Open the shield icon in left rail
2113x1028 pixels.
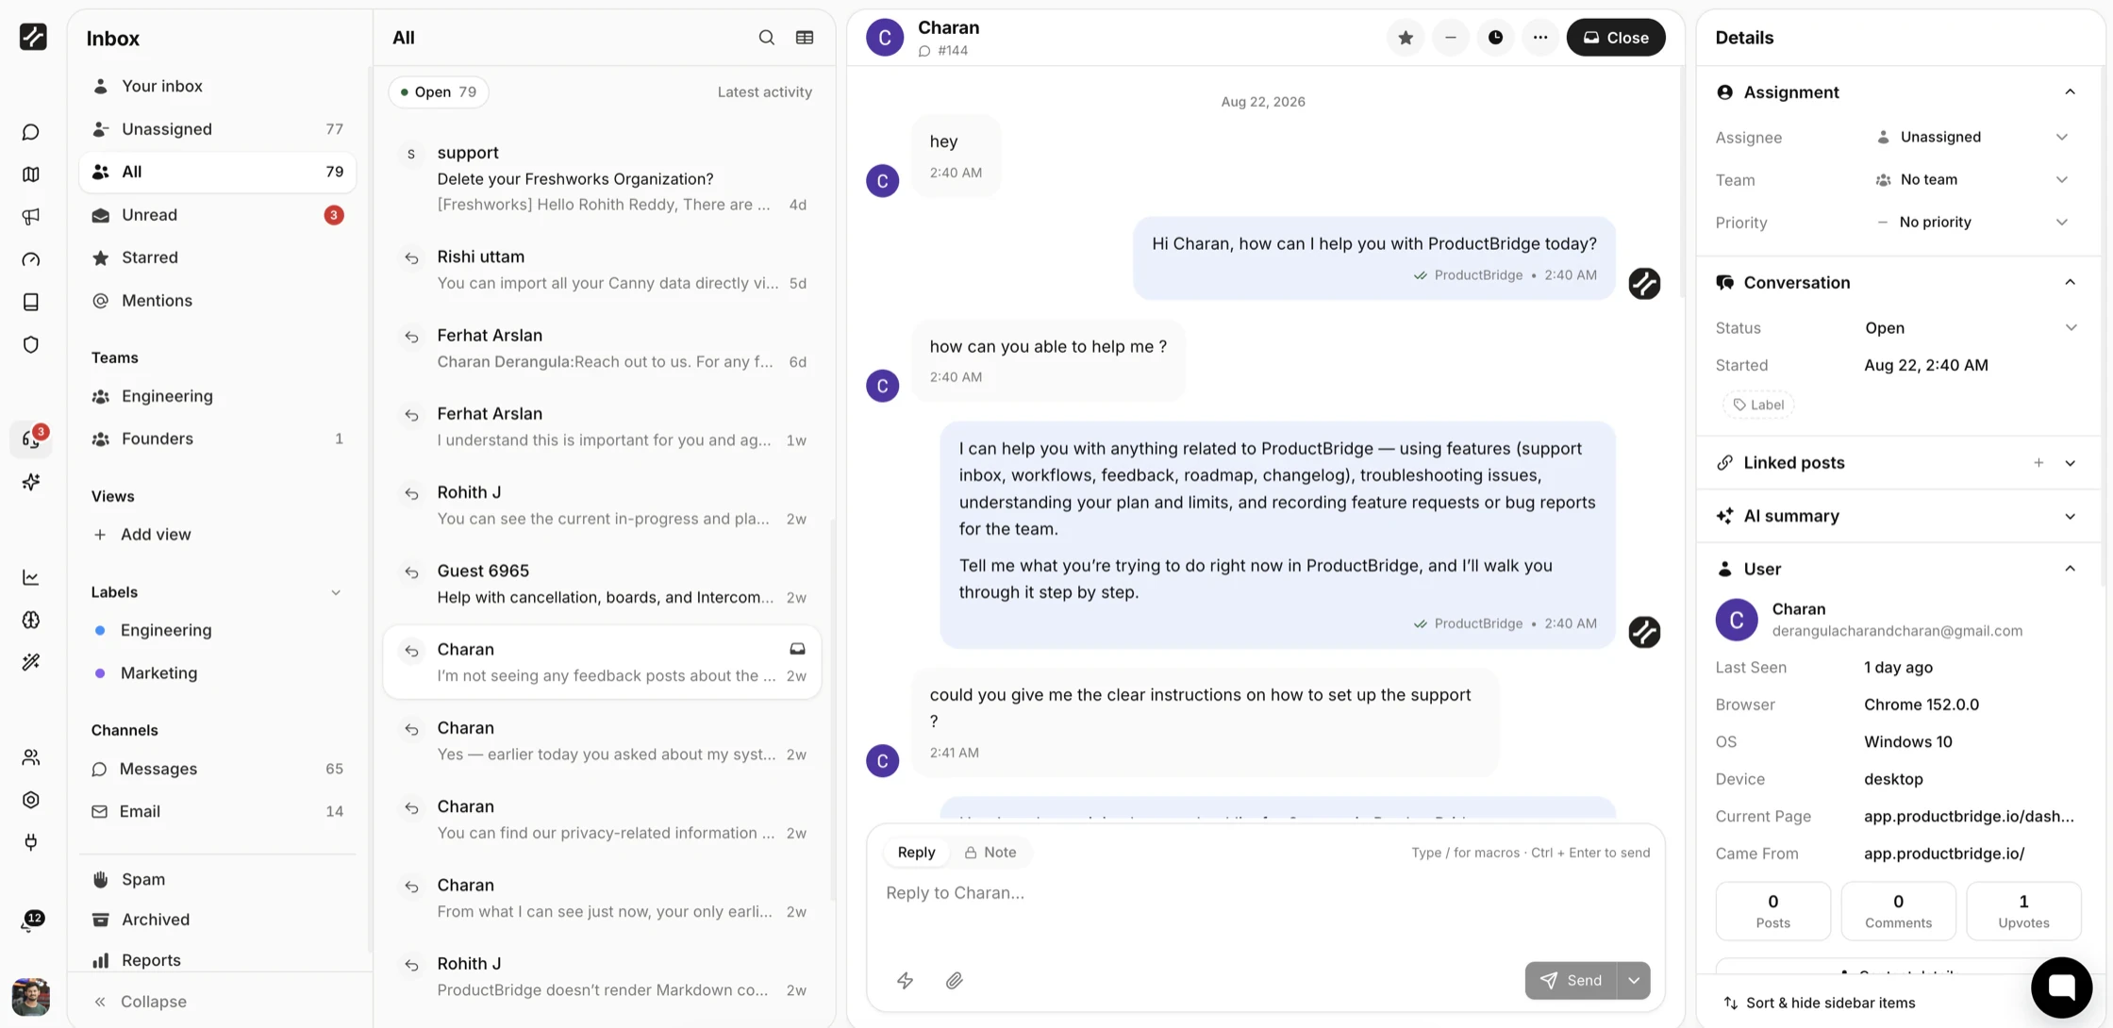pyautogui.click(x=31, y=344)
